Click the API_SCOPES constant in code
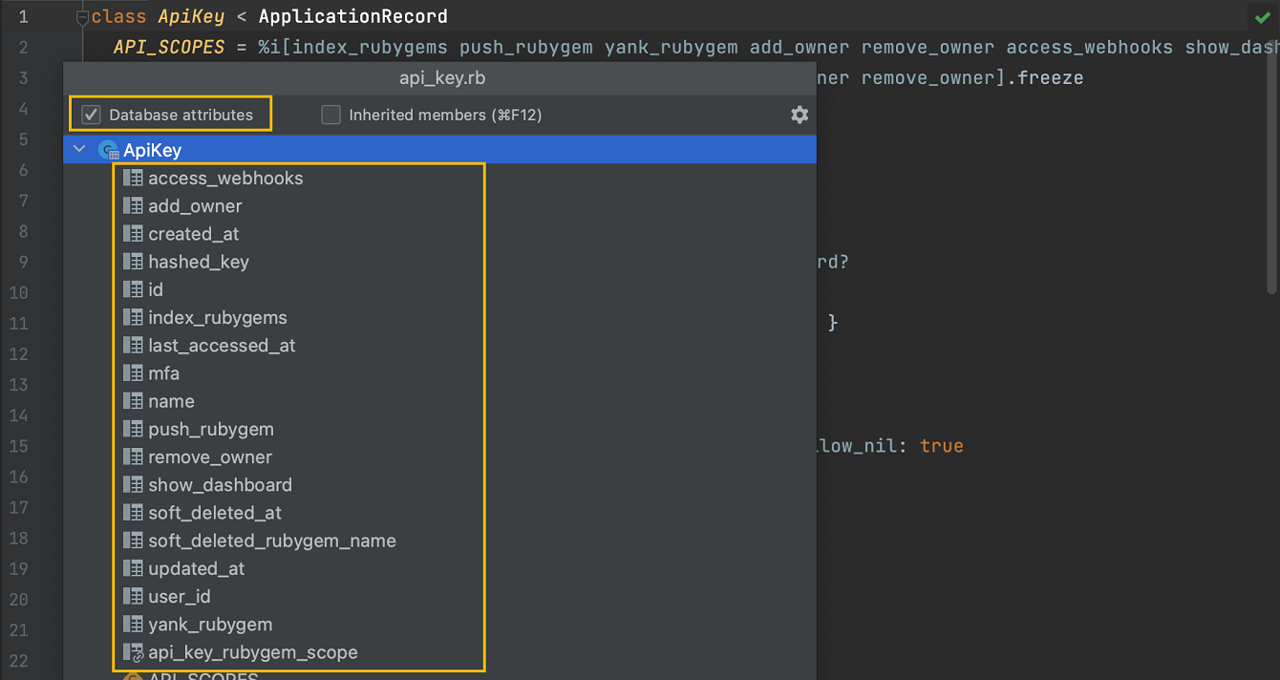 pyautogui.click(x=169, y=48)
